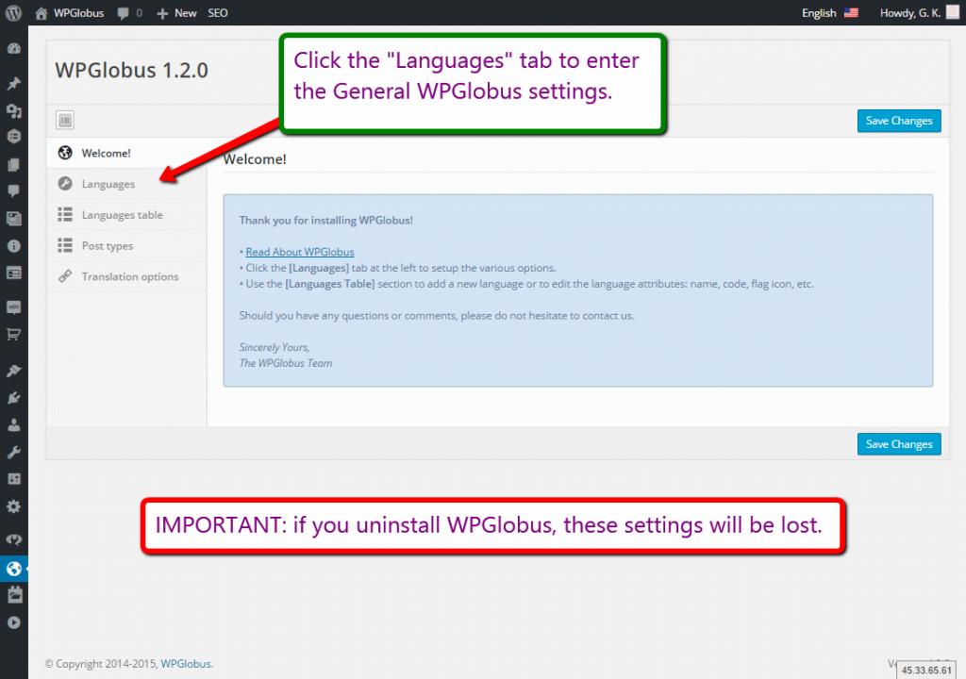Open the New content menu
The height and width of the screenshot is (679, 966).
pos(176,13)
